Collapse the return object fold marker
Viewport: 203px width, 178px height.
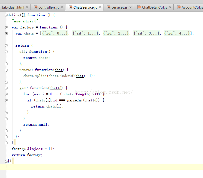click(6, 46)
